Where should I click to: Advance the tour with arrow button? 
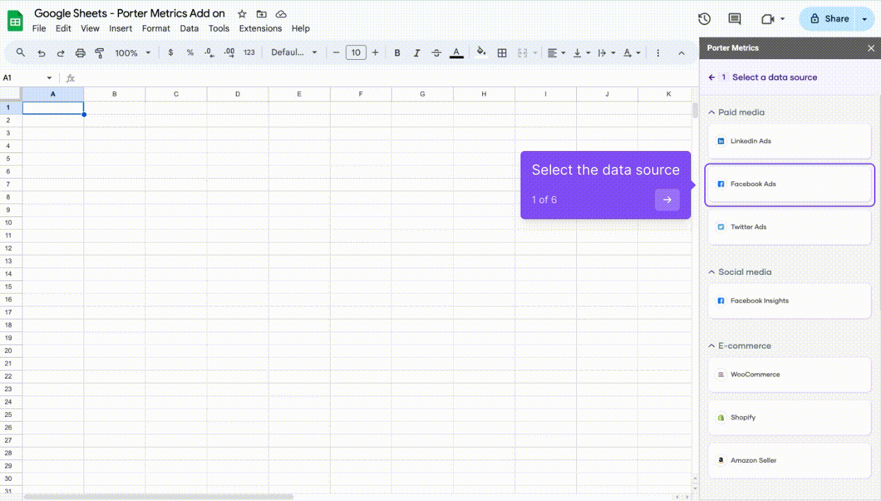coord(667,200)
